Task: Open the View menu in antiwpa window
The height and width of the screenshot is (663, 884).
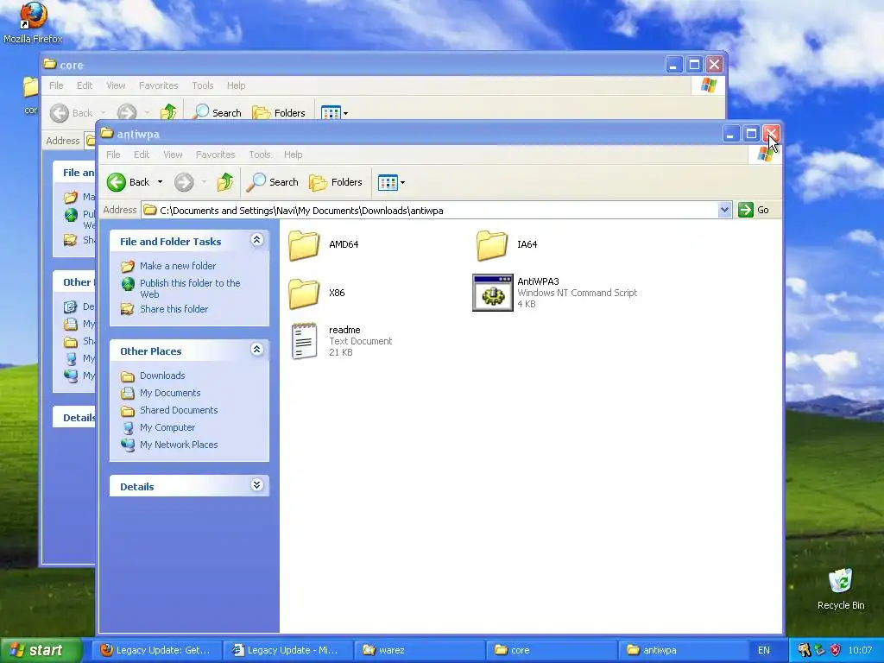Action: [x=173, y=155]
